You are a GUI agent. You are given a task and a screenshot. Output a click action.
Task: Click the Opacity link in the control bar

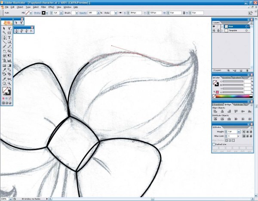(x=83, y=13)
